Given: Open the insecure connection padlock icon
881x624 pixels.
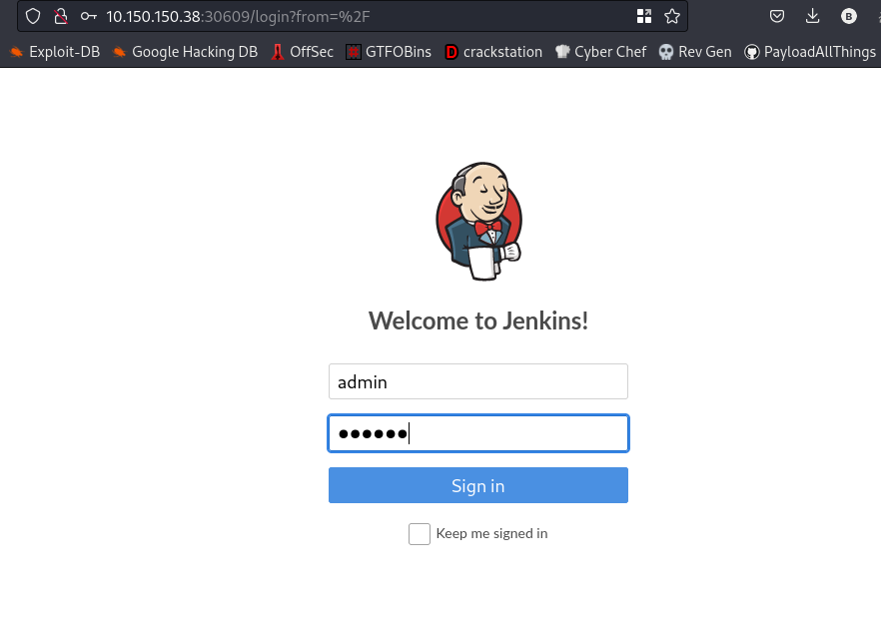Looking at the screenshot, I should tap(61, 16).
